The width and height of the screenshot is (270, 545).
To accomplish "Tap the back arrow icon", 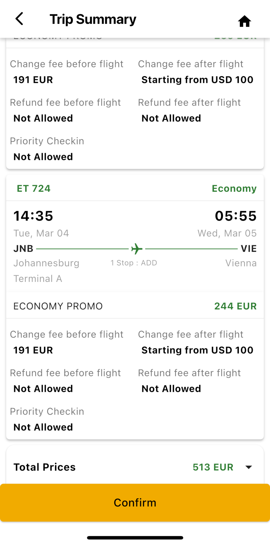I will pos(19,19).
